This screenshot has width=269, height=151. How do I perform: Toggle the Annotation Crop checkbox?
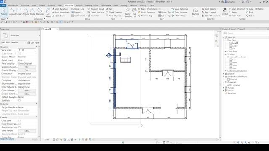click(19, 127)
